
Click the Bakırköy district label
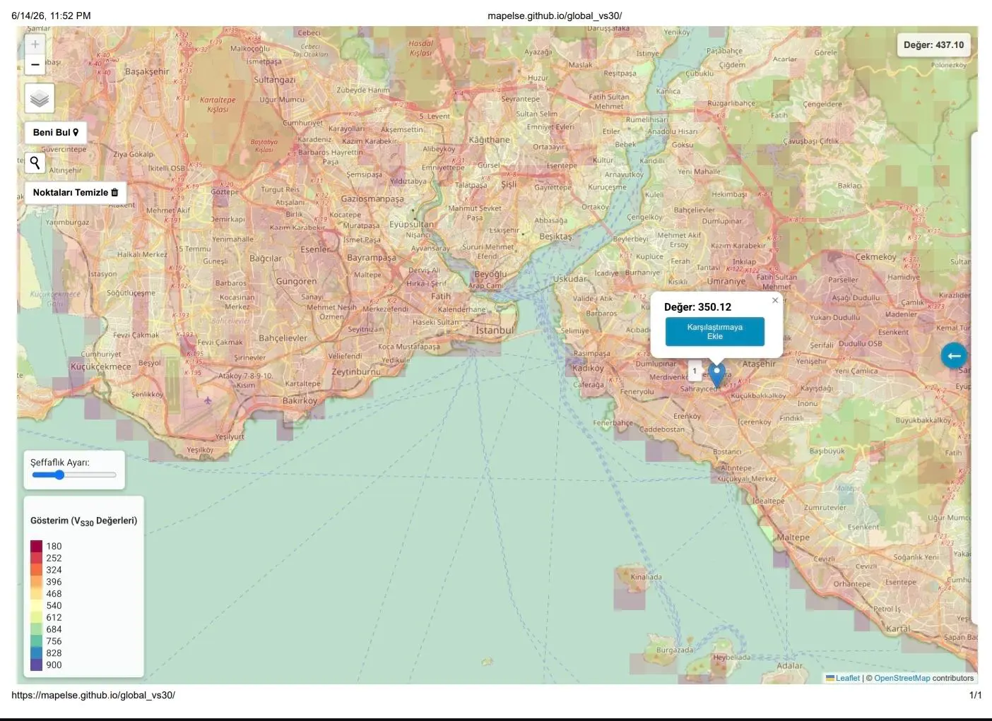(300, 400)
